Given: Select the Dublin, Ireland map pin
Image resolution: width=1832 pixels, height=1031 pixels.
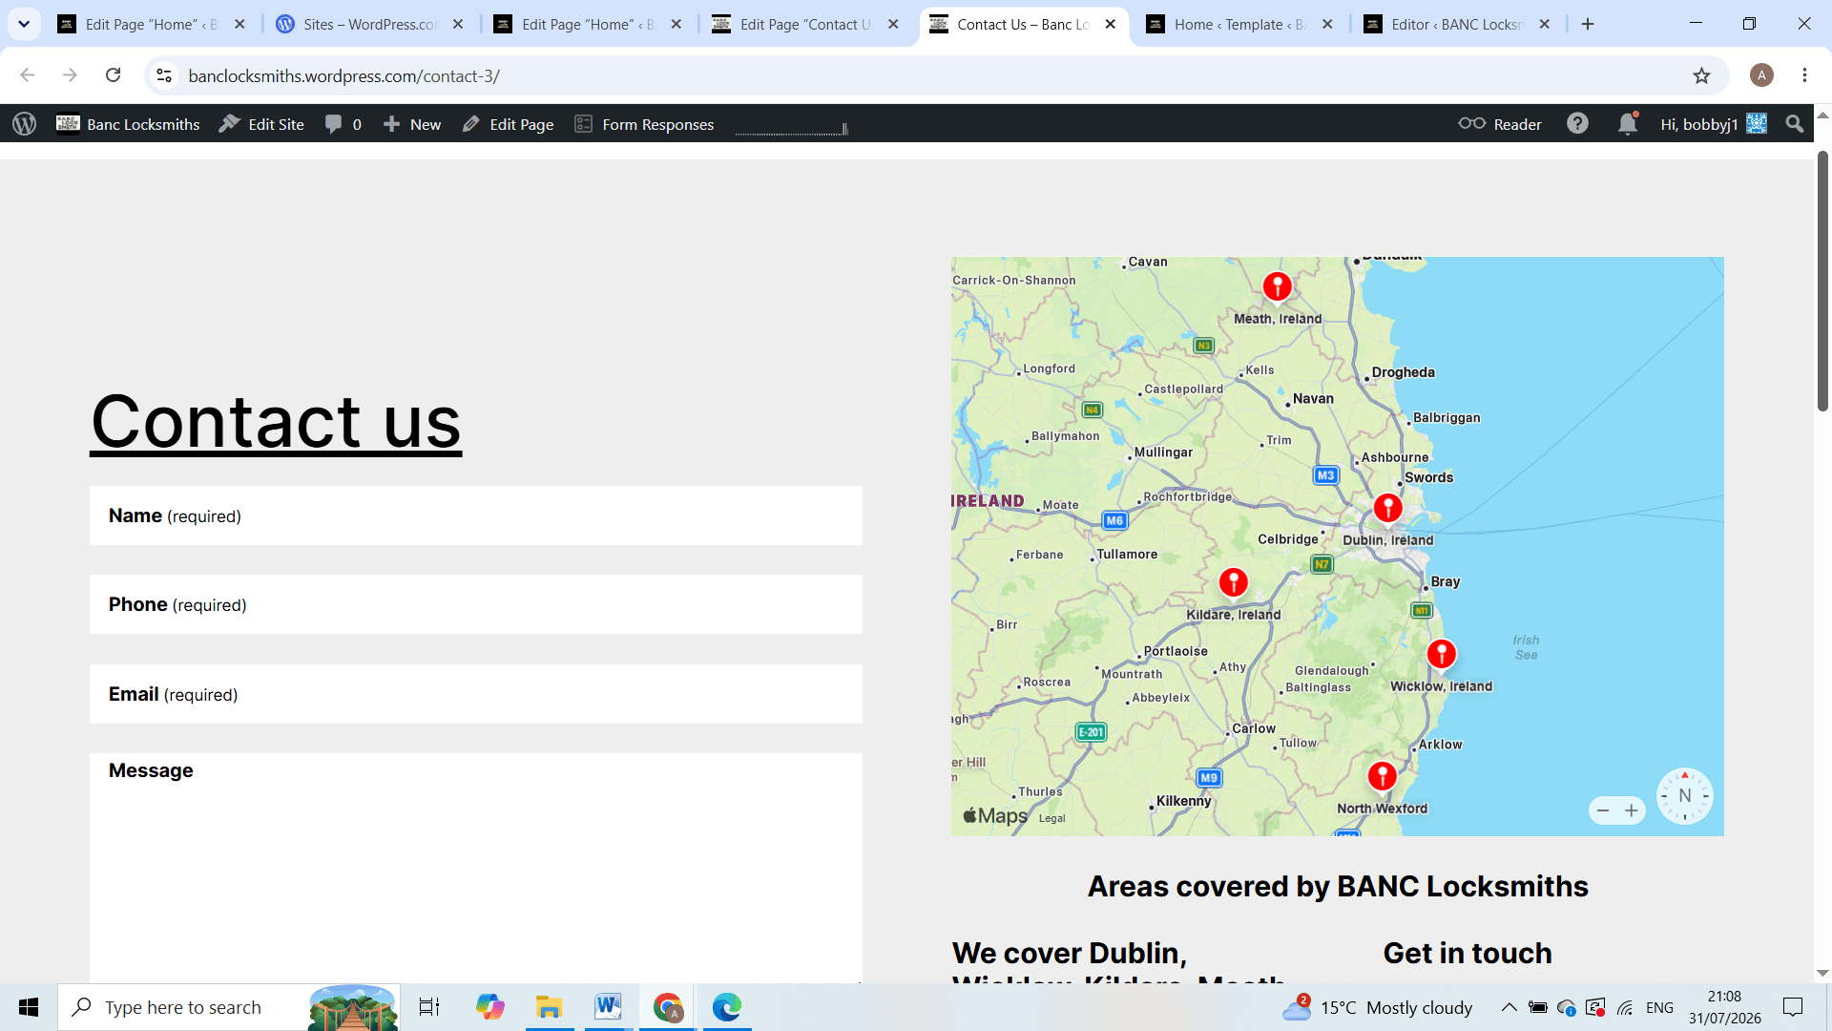Looking at the screenshot, I should coord(1387,508).
